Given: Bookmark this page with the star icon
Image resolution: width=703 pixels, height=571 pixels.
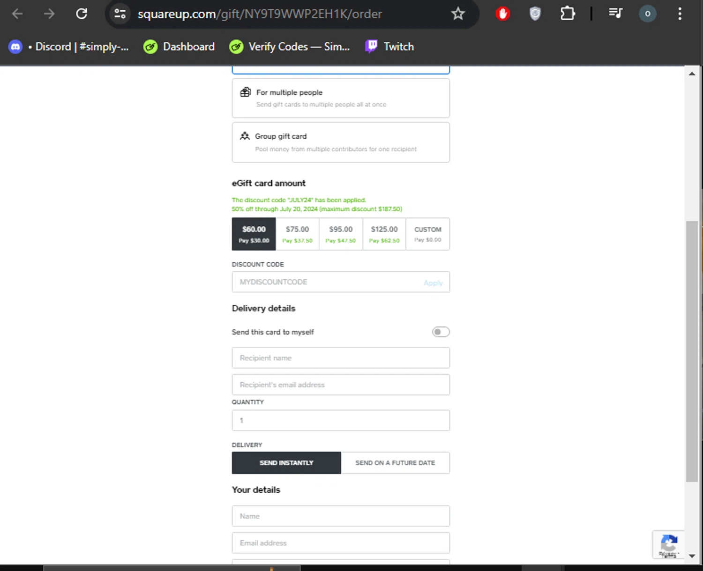Looking at the screenshot, I should pos(458,14).
